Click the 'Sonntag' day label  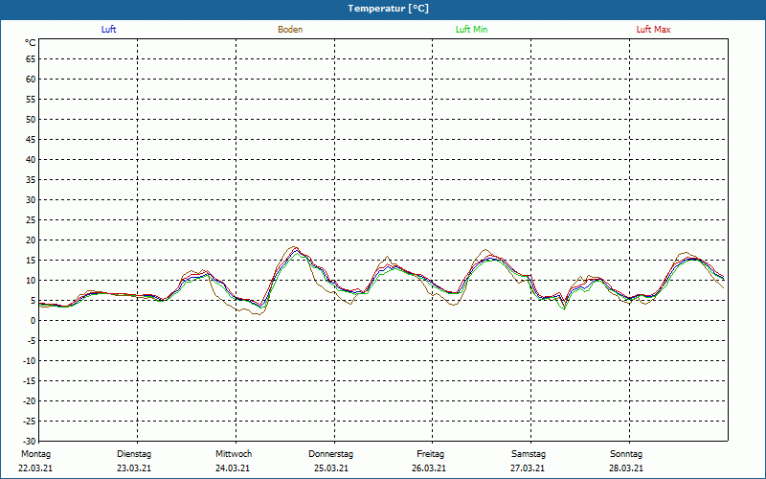click(626, 454)
